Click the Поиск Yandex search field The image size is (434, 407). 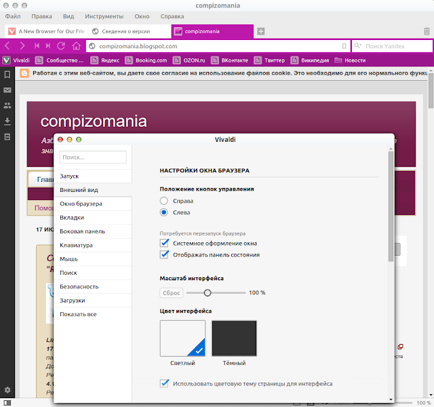pos(392,46)
